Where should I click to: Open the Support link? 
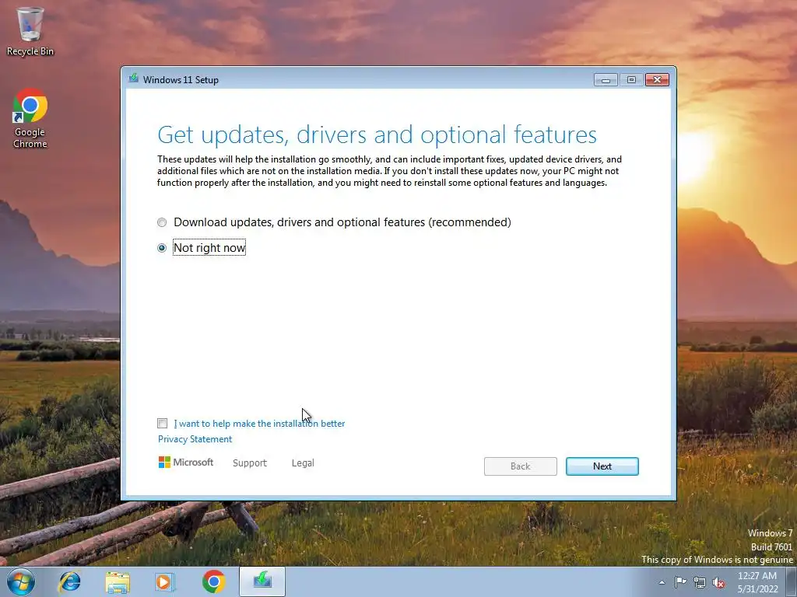[x=250, y=463]
